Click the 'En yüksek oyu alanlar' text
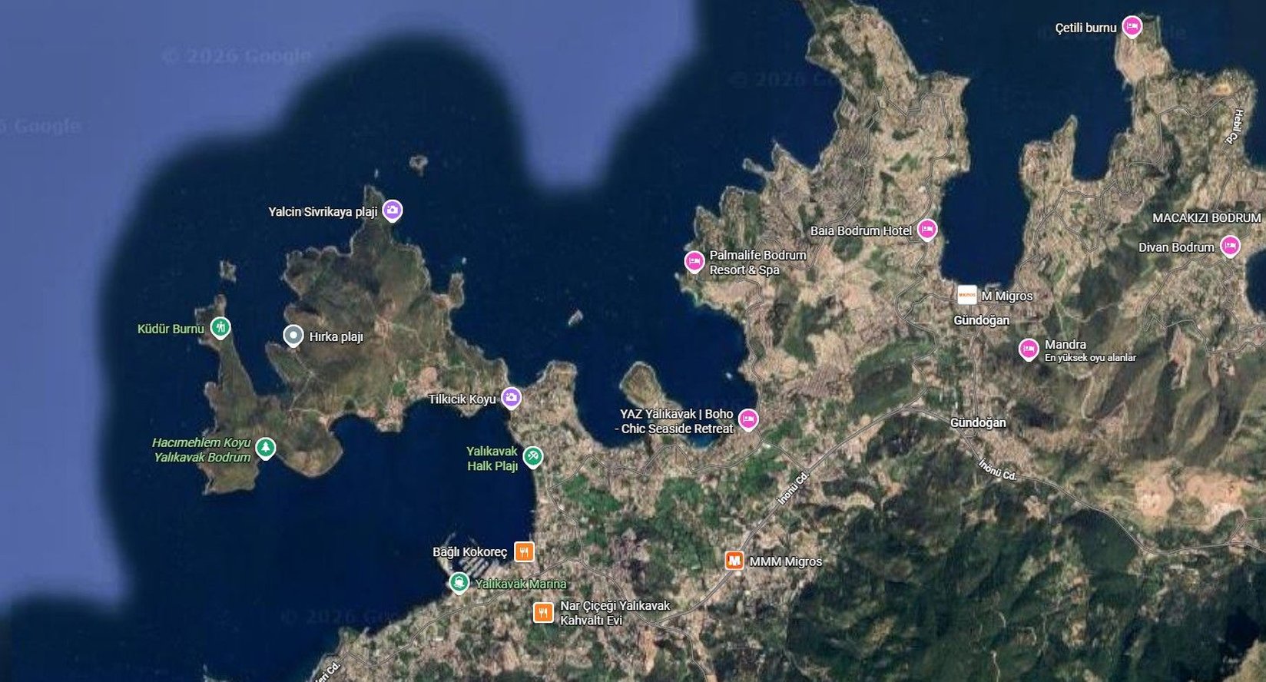The width and height of the screenshot is (1266, 682). [1090, 358]
